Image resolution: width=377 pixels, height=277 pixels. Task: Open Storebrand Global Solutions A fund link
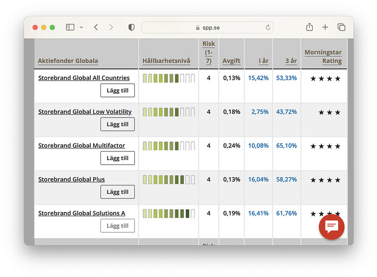click(x=81, y=213)
